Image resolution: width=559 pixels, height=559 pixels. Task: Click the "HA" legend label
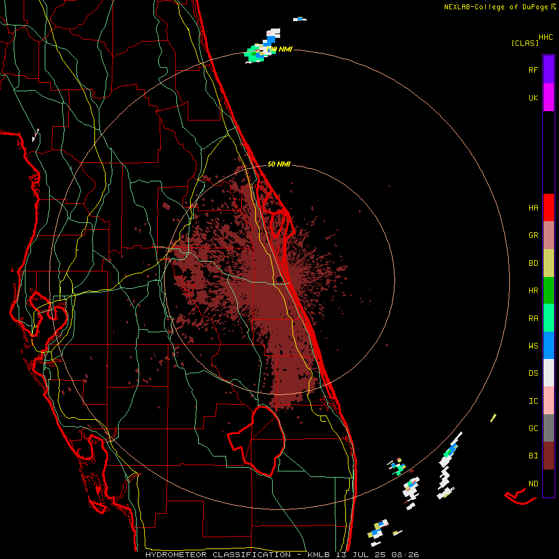pyautogui.click(x=533, y=208)
